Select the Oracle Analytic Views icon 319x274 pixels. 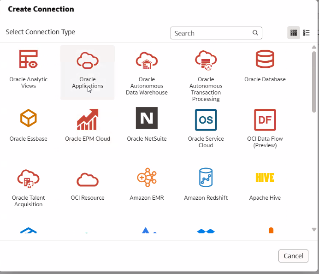point(29,59)
